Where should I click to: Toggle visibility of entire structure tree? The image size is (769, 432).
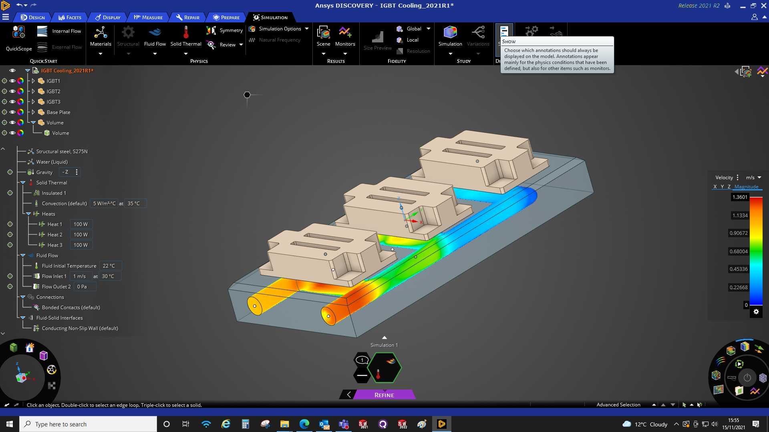tap(12, 70)
